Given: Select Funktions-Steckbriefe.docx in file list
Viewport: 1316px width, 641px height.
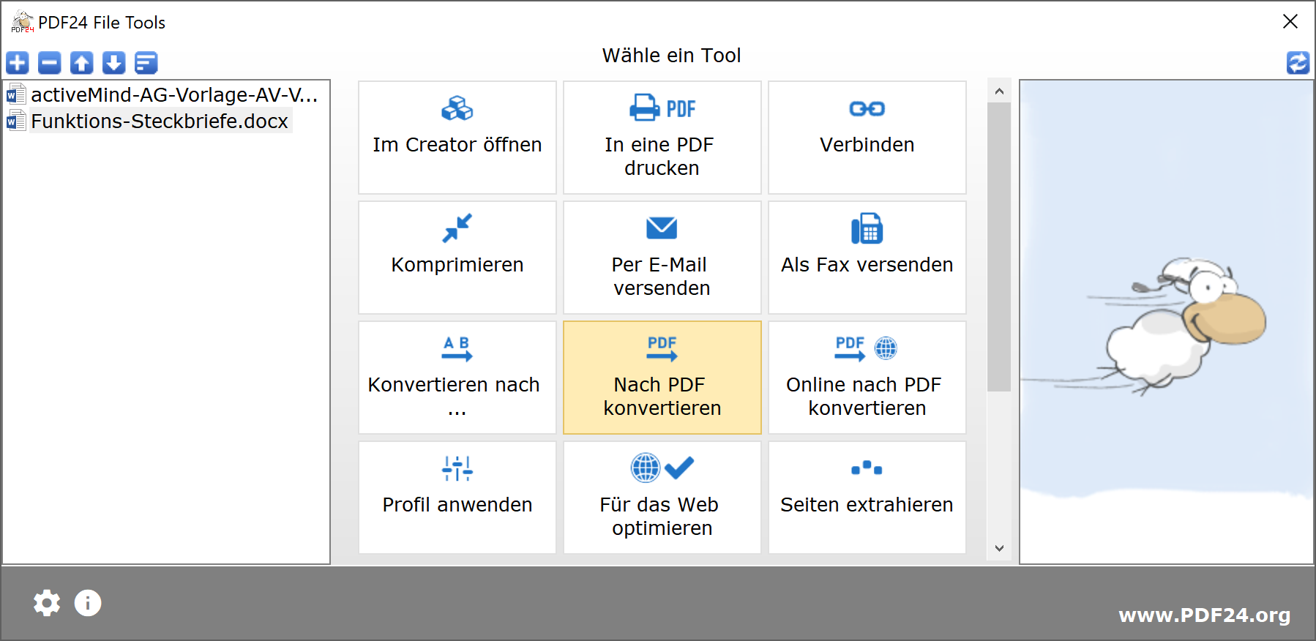Looking at the screenshot, I should pos(160,121).
